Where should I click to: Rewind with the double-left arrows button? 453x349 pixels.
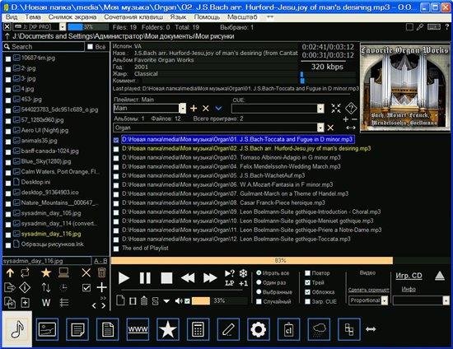(188, 278)
